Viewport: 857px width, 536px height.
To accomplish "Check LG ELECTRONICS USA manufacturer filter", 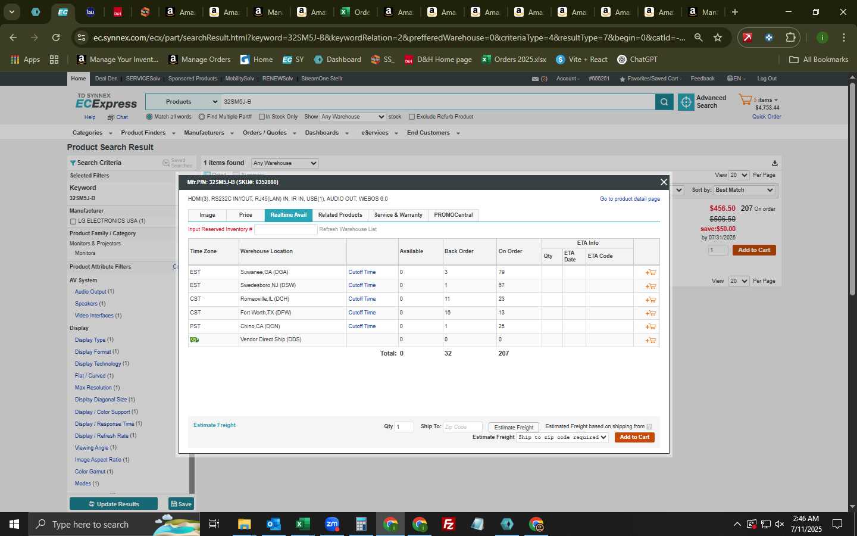I will coord(73,222).
